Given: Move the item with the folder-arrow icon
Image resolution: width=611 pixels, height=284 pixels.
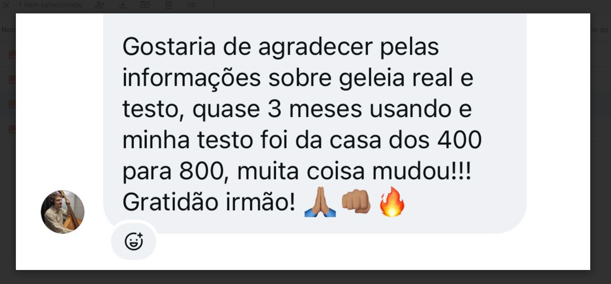Looking at the screenshot, I should coord(145,5).
